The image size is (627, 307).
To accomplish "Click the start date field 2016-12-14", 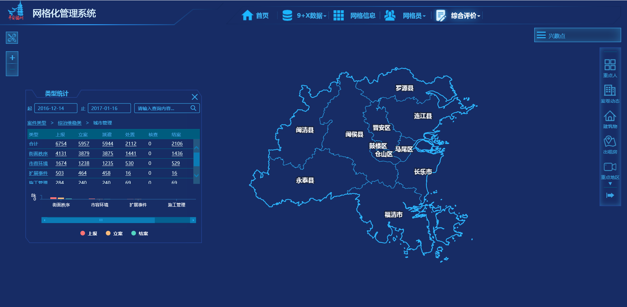I will (x=56, y=108).
